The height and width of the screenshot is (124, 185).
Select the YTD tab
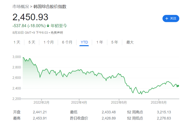(x=84, y=42)
